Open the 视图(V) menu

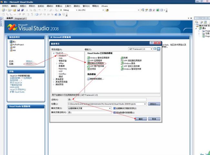[23, 6]
